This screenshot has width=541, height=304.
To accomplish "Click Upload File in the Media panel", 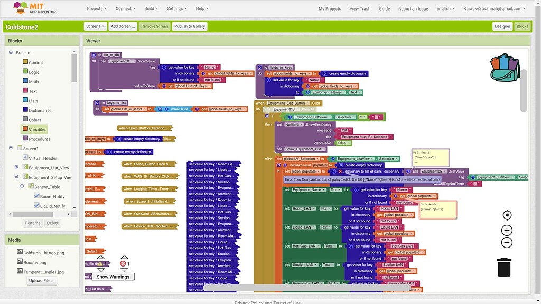I will point(42,280).
